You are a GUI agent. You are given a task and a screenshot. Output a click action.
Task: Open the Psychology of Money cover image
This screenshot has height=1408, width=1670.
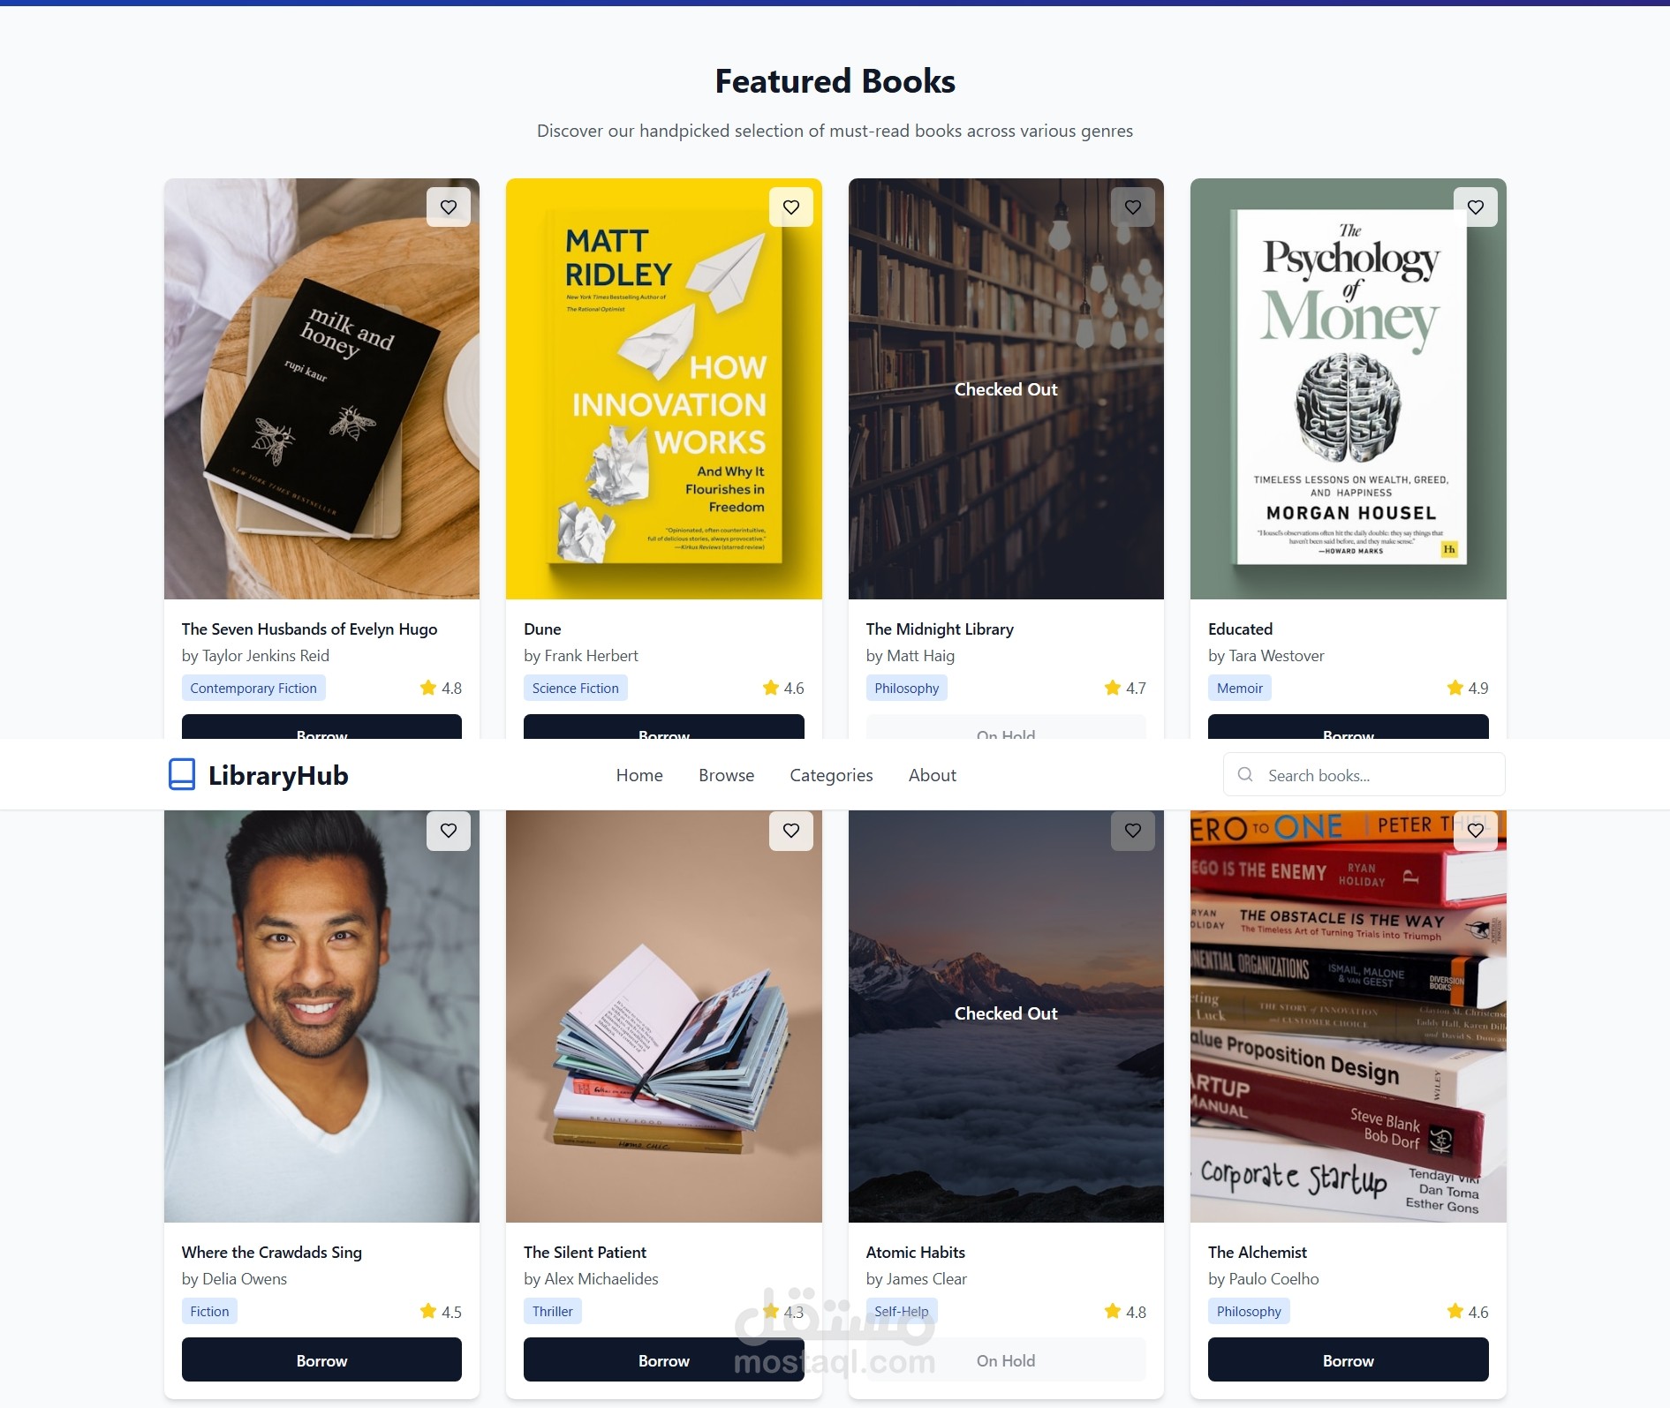(1348, 388)
